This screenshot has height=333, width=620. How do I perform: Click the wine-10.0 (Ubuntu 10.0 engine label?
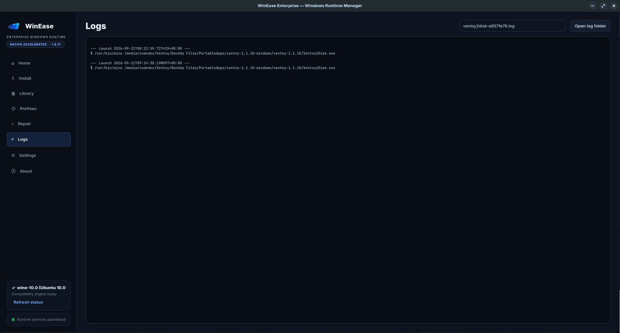point(41,288)
